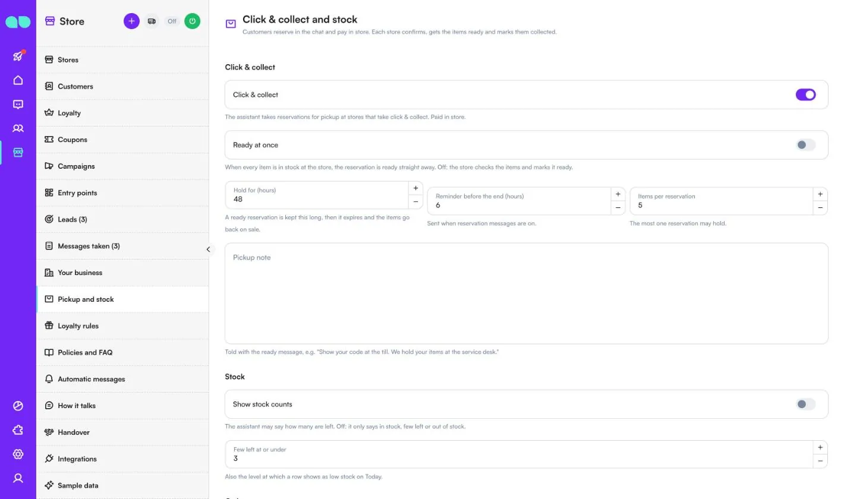Click the purple plus add button
Viewport: 844px width, 499px height.
(x=131, y=21)
